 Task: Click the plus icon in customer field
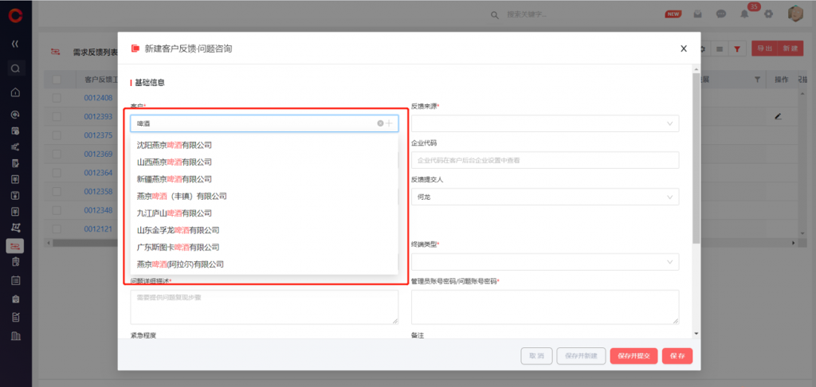pyautogui.click(x=389, y=123)
